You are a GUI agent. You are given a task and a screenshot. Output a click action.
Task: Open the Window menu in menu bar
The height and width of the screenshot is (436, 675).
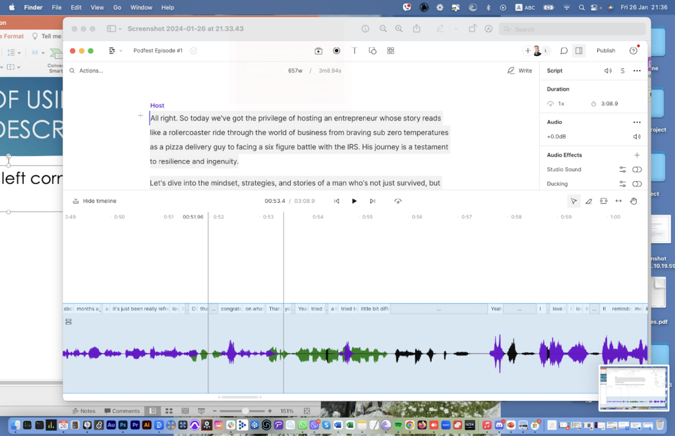141,7
